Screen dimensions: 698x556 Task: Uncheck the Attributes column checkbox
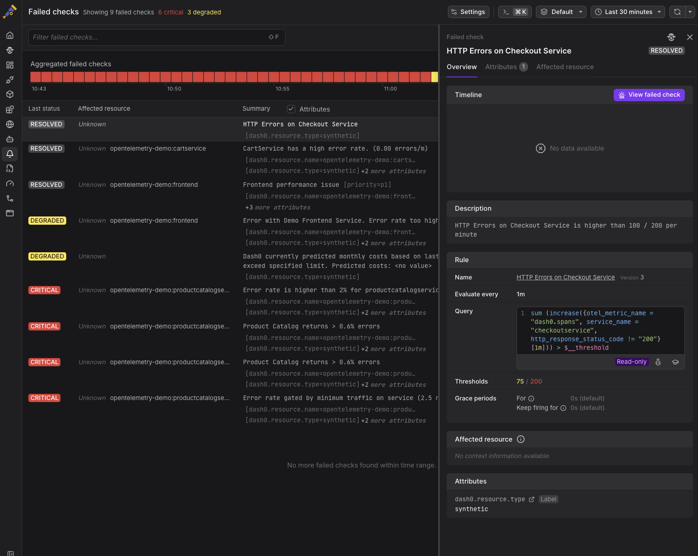pos(291,109)
